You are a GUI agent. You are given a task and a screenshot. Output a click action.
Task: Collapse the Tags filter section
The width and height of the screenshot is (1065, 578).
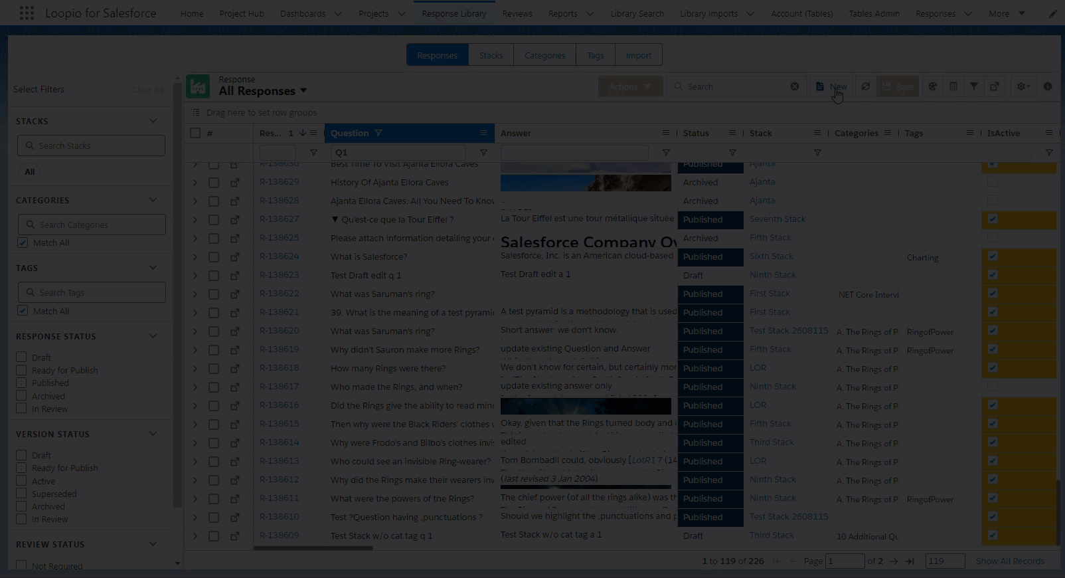[153, 268]
